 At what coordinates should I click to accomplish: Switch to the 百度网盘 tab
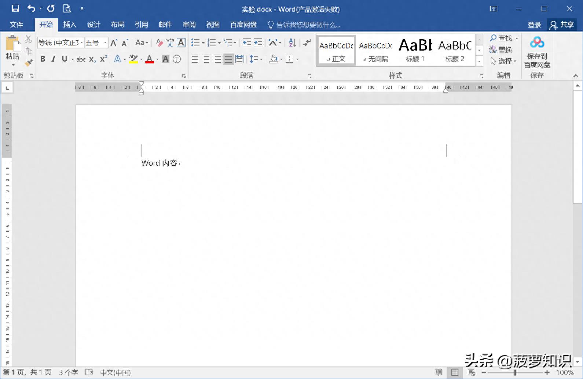pyautogui.click(x=243, y=25)
